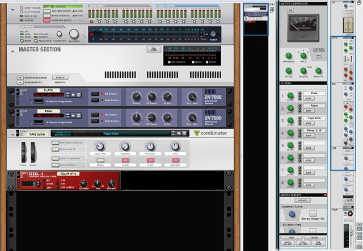Viewport: 363px width, 251px height.
Task: Click the DDL-1 Feedback knob
Action: pos(83,183)
